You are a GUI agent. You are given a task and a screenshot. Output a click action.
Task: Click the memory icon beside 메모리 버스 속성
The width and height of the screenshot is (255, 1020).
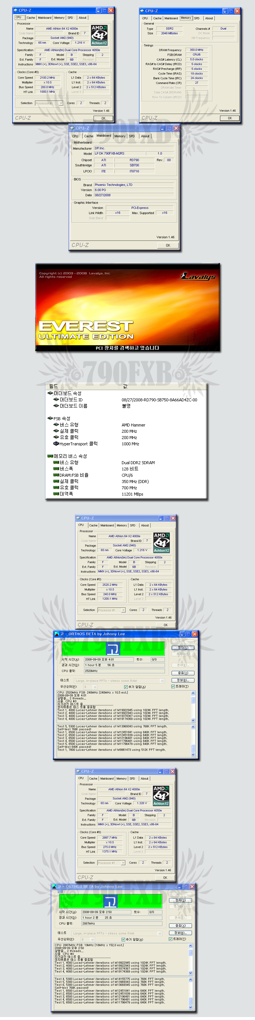tap(50, 456)
